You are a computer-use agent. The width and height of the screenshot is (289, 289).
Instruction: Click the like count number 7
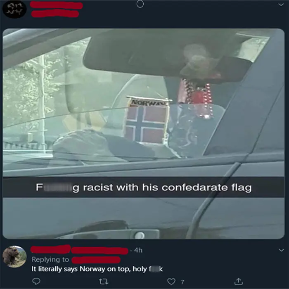pyautogui.click(x=182, y=282)
